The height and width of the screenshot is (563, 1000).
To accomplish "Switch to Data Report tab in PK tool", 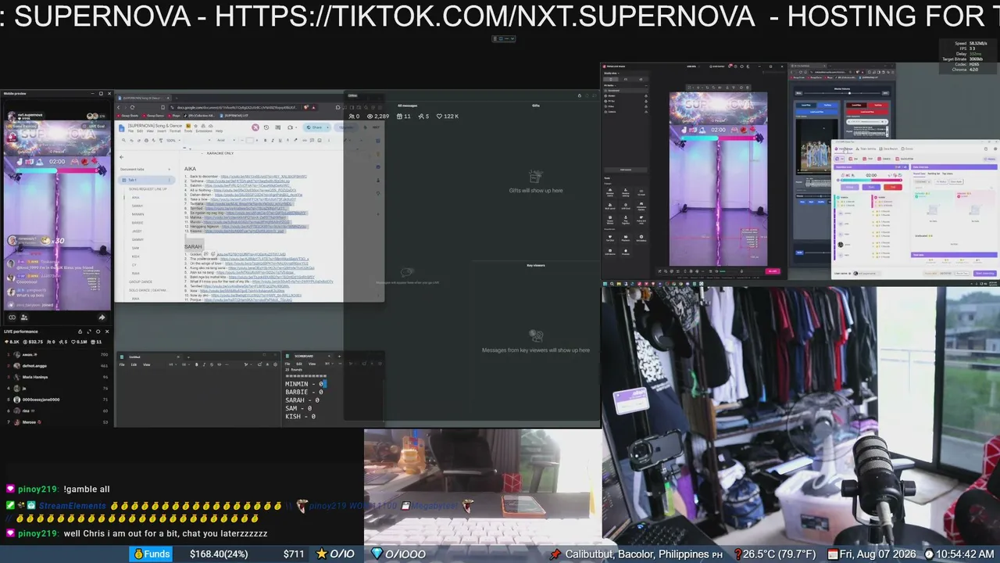I will (890, 149).
